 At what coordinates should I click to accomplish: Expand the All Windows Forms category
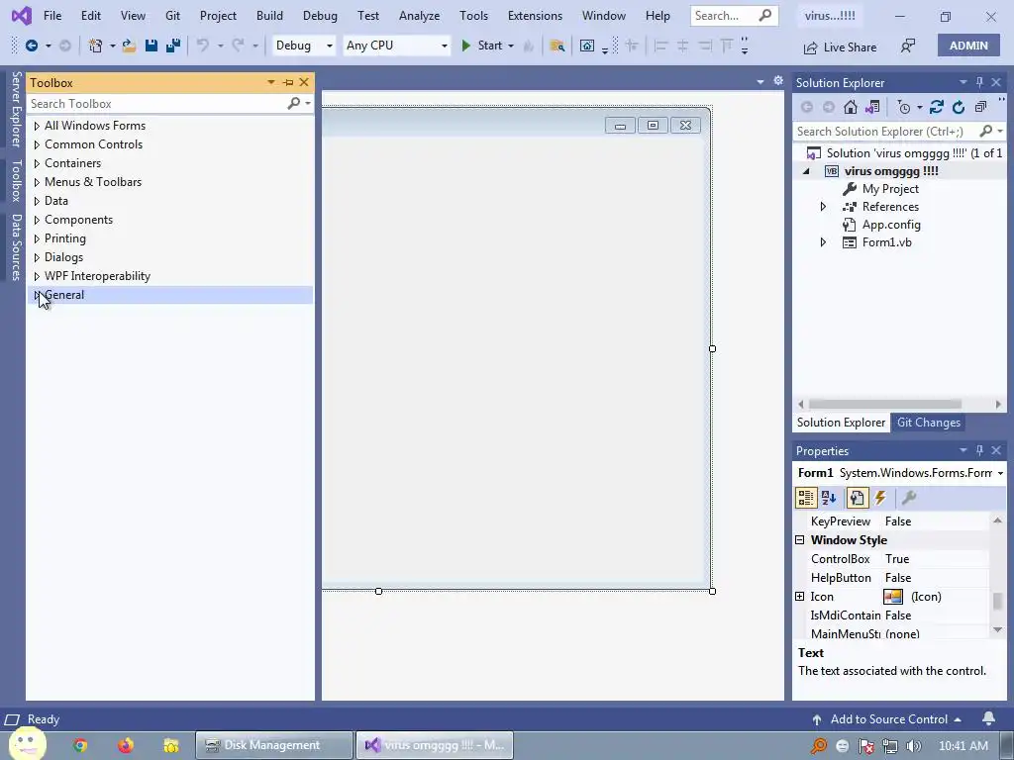[37, 126]
